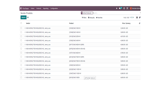Viewport: 160px width, 97px height.
Task: Click the CREATE button
Action: click(24, 17)
